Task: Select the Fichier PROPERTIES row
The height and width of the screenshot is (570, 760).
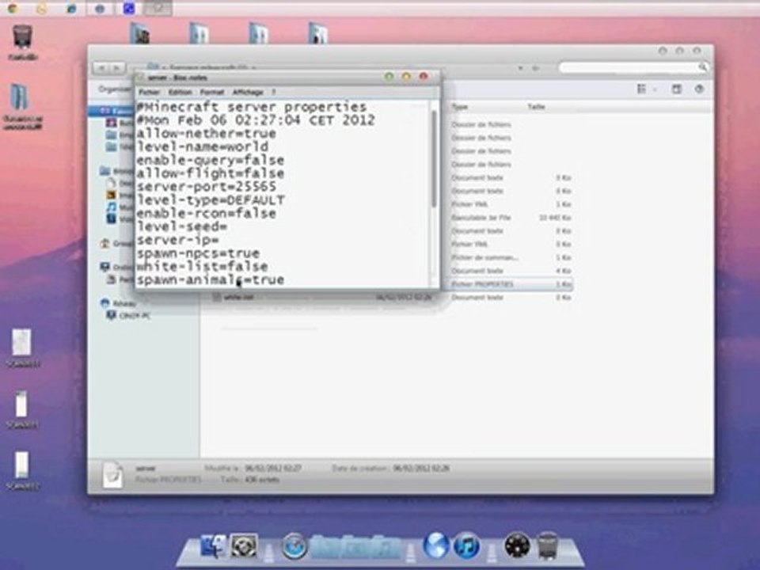Action: 509,284
